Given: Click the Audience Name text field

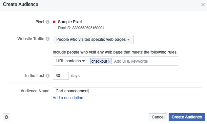Looking at the screenshot, I should tap(127, 91).
